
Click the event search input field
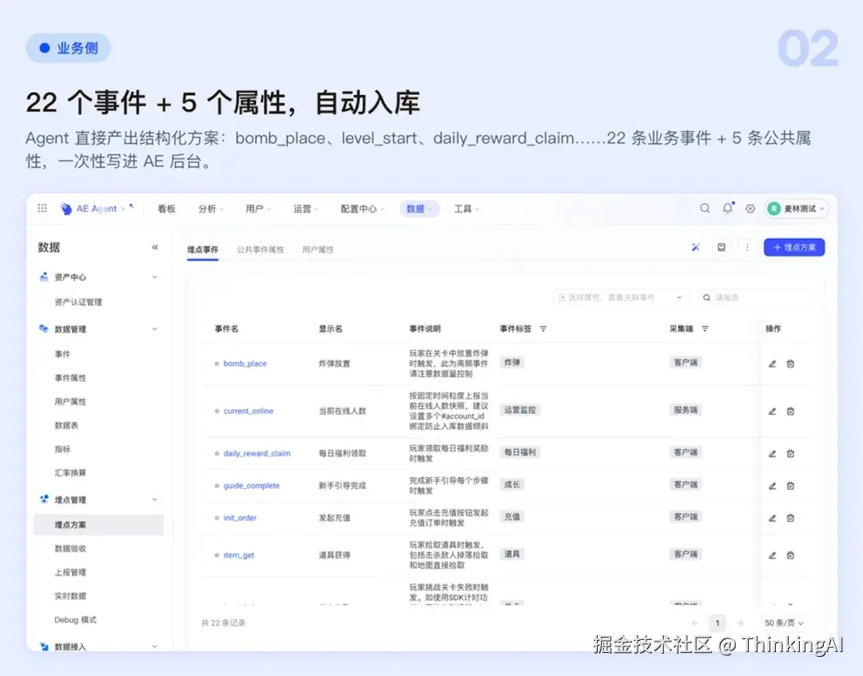click(x=754, y=297)
